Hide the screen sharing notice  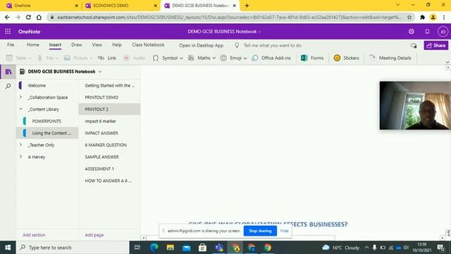284,231
